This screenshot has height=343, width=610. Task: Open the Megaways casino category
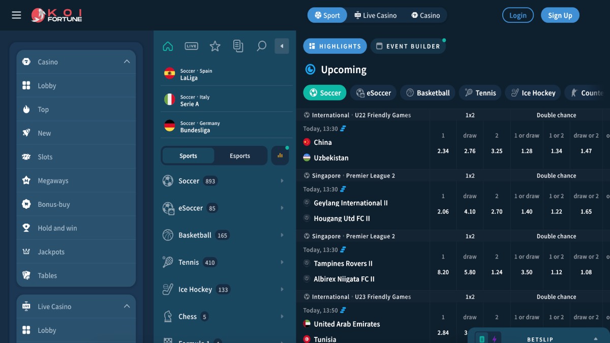pyautogui.click(x=53, y=181)
